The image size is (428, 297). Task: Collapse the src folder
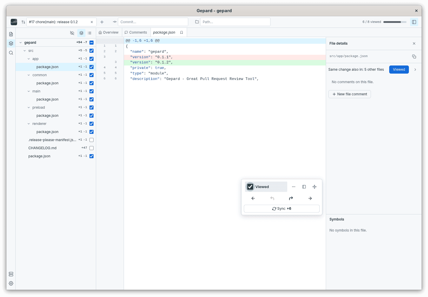[25, 51]
